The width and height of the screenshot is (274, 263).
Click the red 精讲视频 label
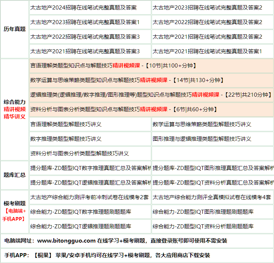click(x=15, y=109)
